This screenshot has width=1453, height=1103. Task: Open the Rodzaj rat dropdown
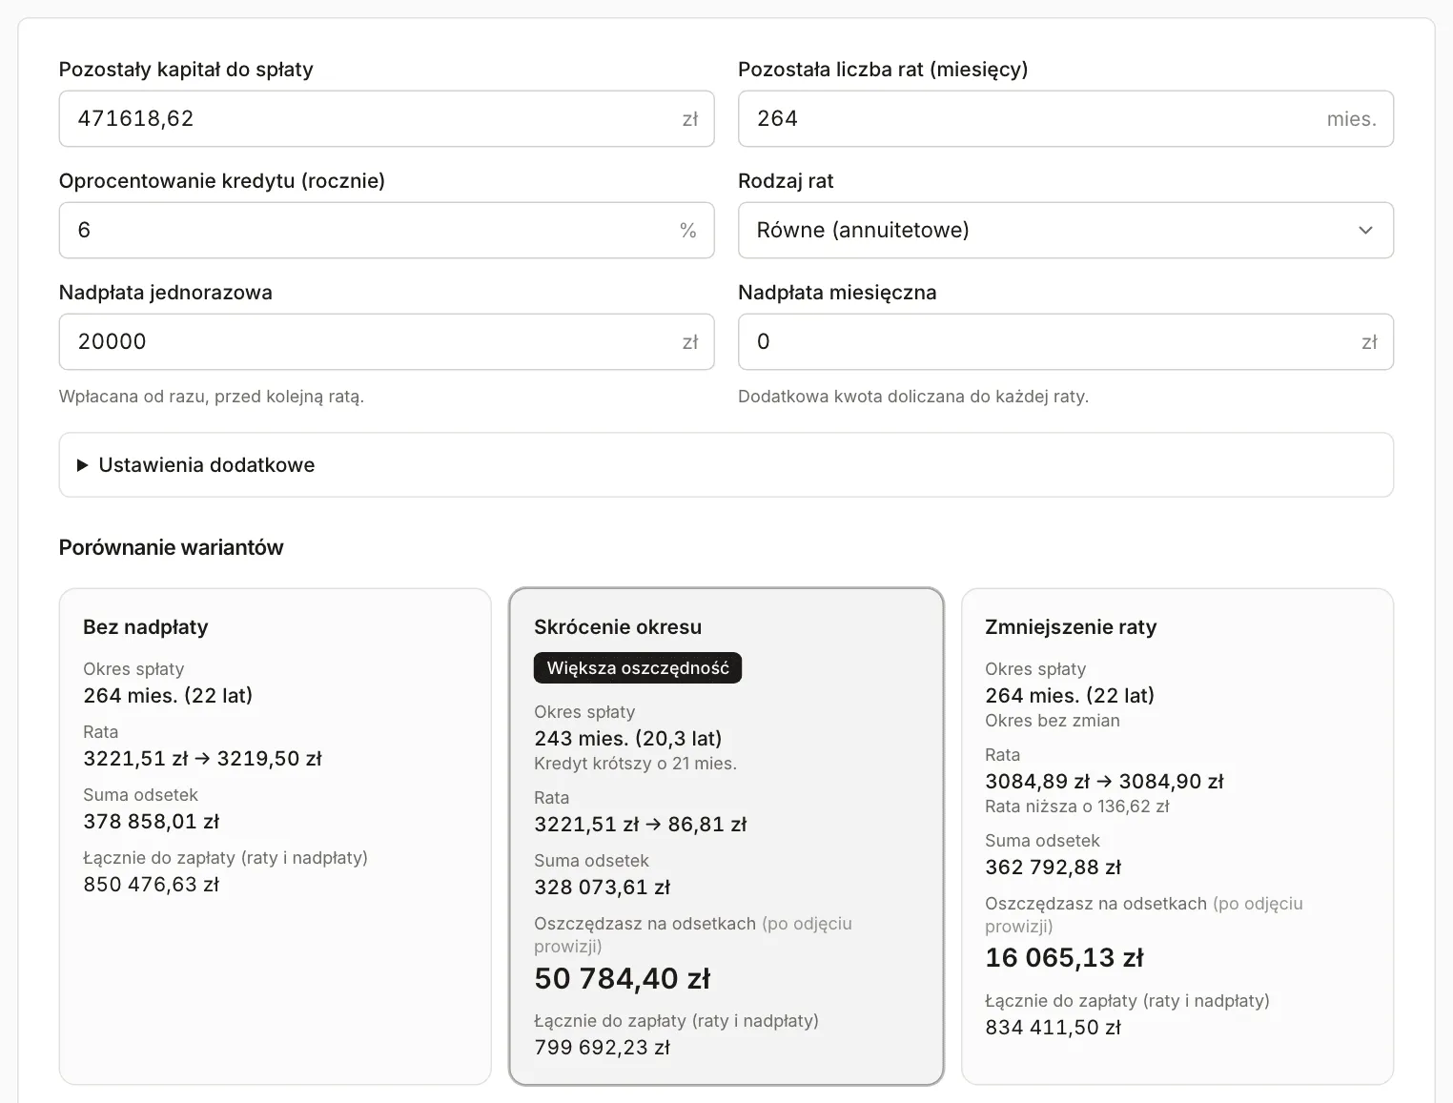(1065, 230)
